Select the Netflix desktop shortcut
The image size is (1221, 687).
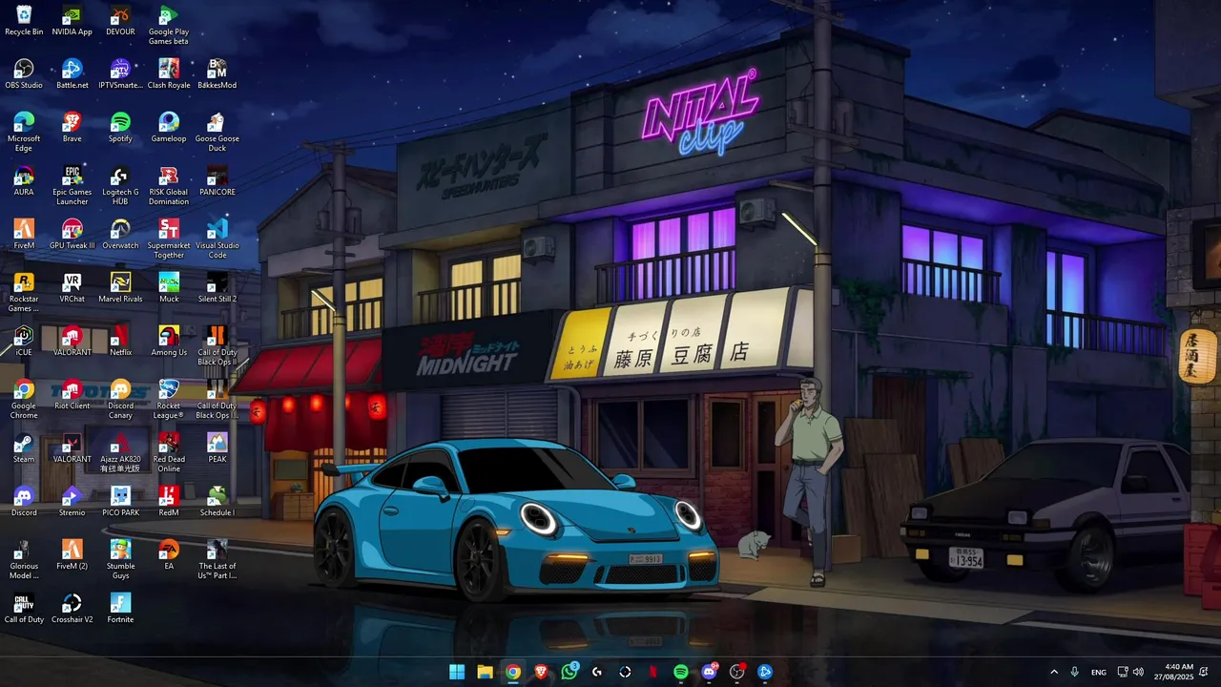pos(120,341)
